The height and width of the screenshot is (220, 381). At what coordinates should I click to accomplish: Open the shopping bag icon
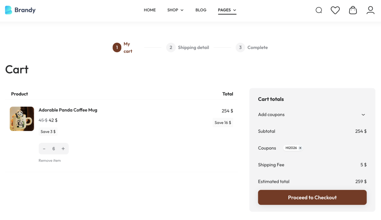coord(353,10)
